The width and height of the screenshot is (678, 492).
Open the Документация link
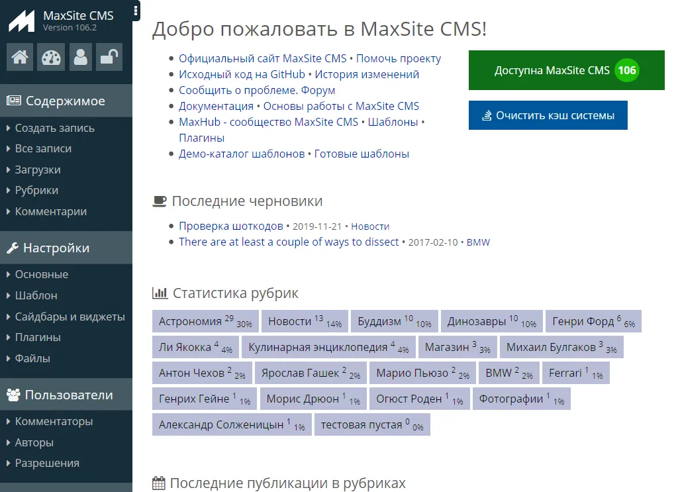point(216,106)
